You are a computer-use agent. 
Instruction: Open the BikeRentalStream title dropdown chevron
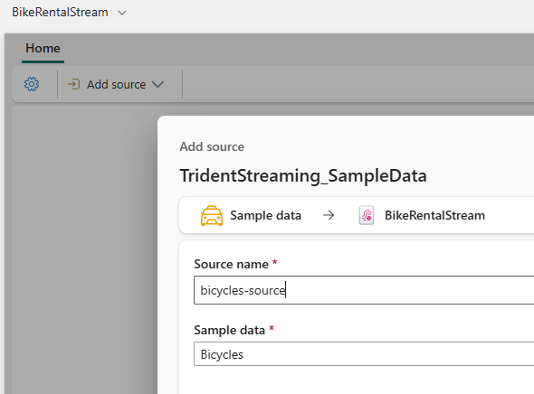coord(122,13)
